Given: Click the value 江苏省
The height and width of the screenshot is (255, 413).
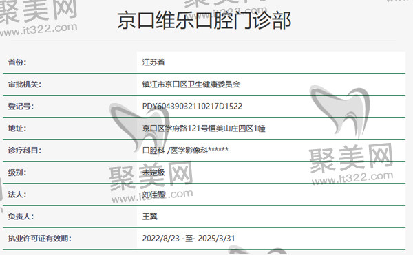Looking at the screenshot, I should click(153, 63).
